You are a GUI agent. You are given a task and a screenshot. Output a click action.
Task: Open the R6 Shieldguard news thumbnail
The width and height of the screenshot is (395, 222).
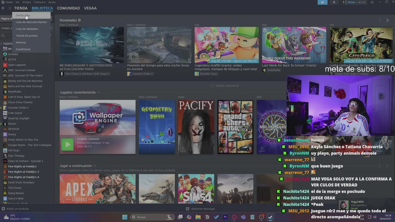click(92, 45)
